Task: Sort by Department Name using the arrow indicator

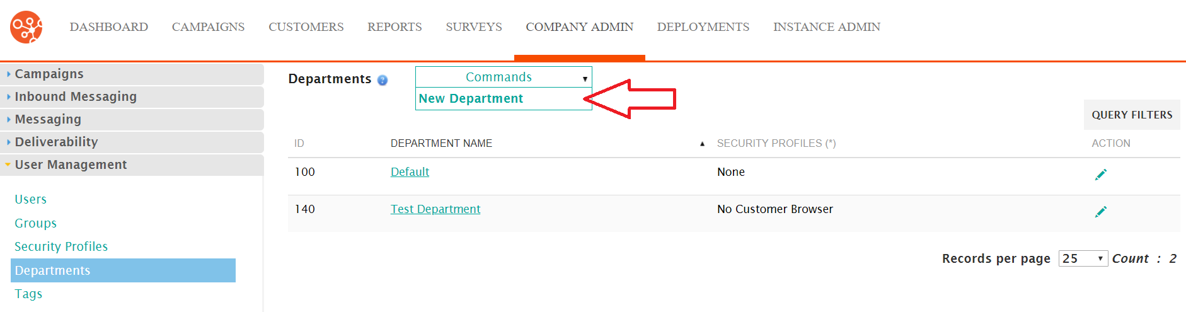Action: (x=702, y=144)
